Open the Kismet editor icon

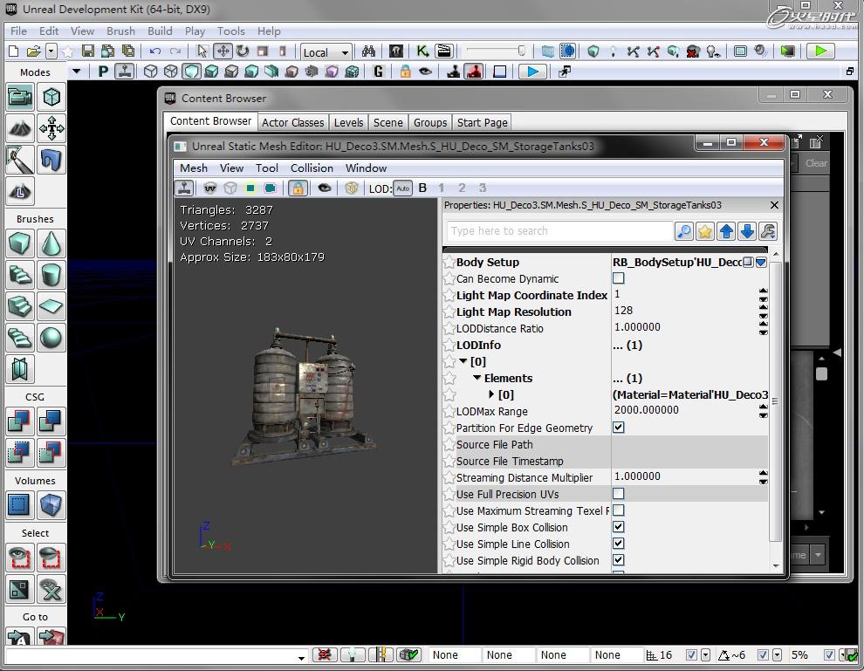(x=422, y=51)
